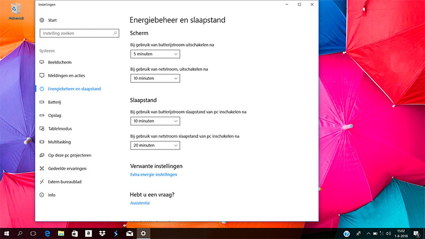Click the Beeldscherm monitor icon
425x239 pixels.
pos(42,62)
